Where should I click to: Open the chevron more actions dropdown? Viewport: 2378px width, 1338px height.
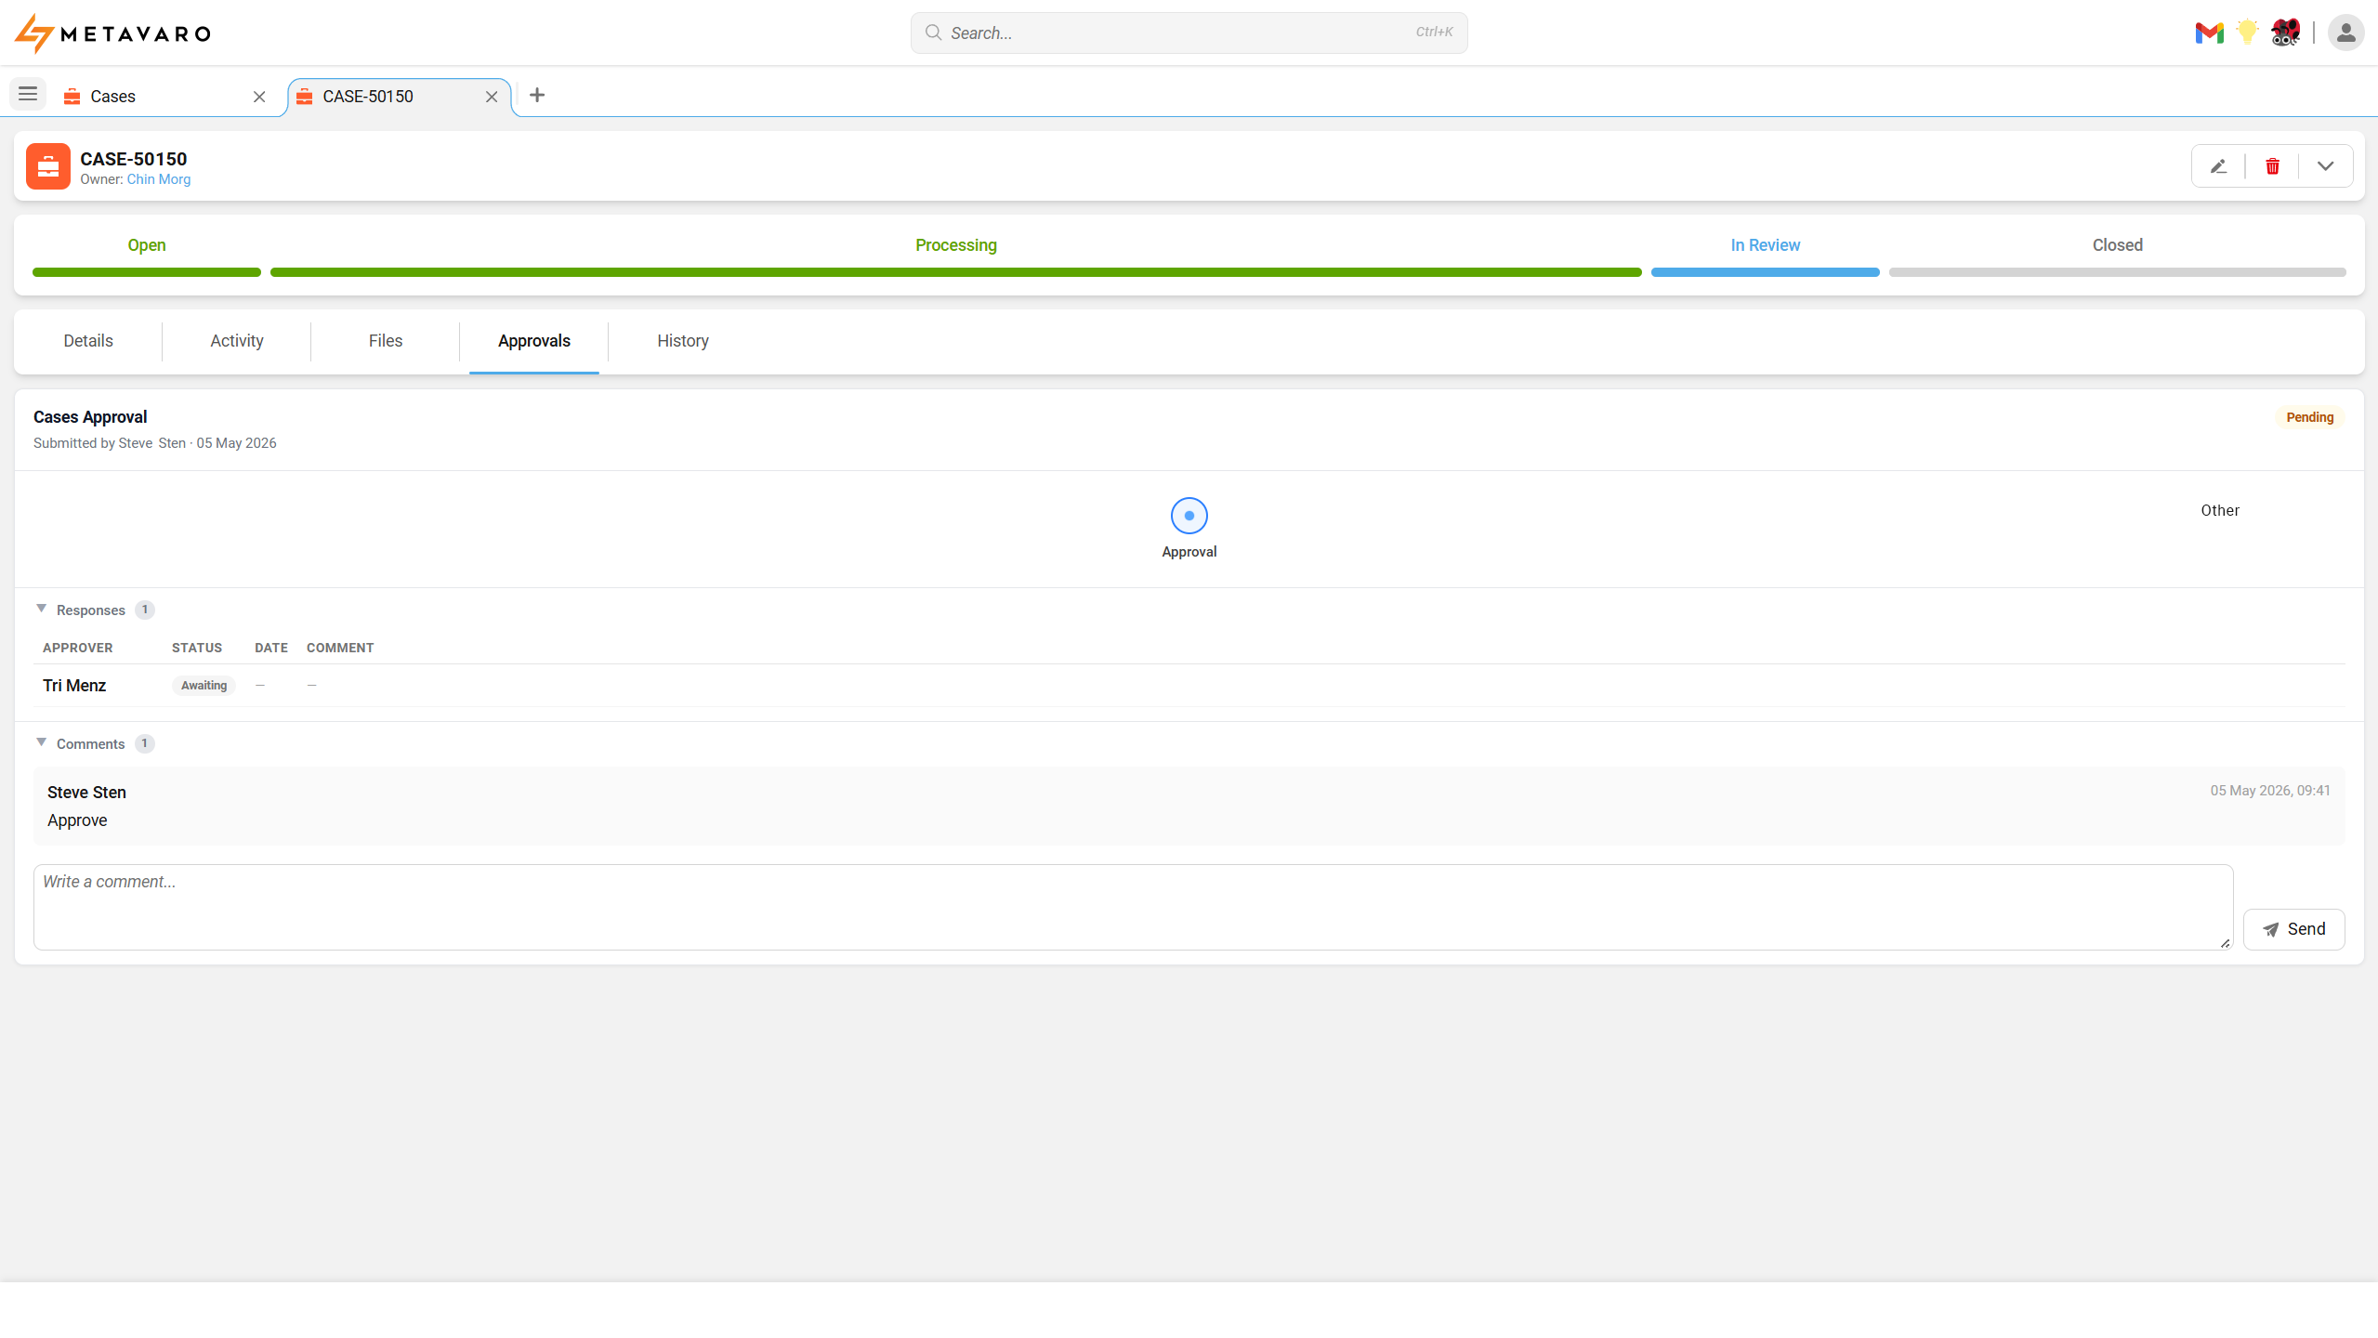click(2325, 166)
